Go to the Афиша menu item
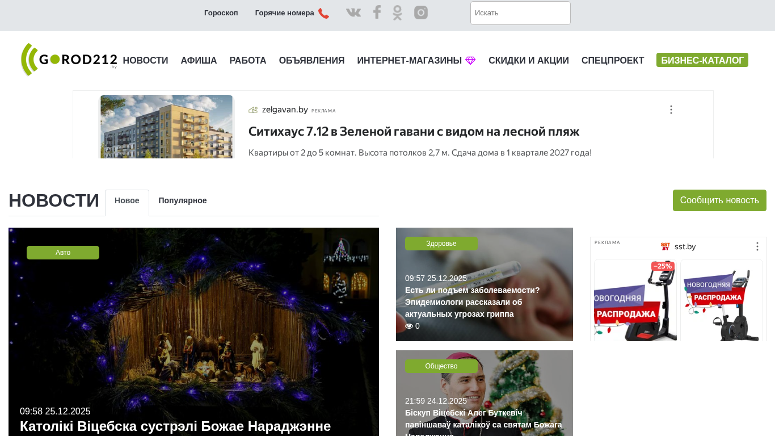Viewport: 775px width, 436px height. click(x=199, y=61)
